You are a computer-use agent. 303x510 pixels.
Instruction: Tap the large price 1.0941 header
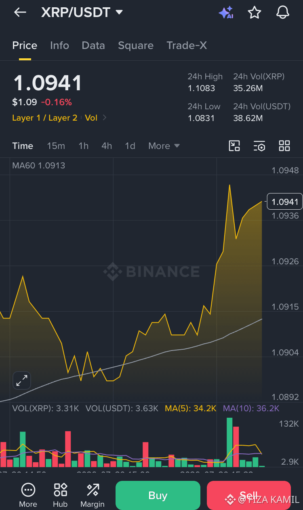(48, 83)
